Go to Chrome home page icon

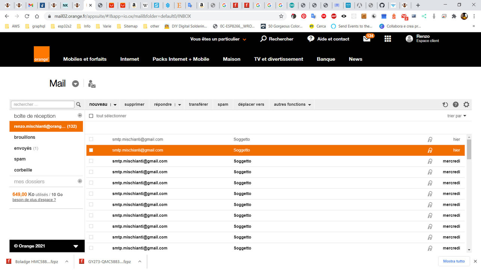pyautogui.click(x=37, y=16)
